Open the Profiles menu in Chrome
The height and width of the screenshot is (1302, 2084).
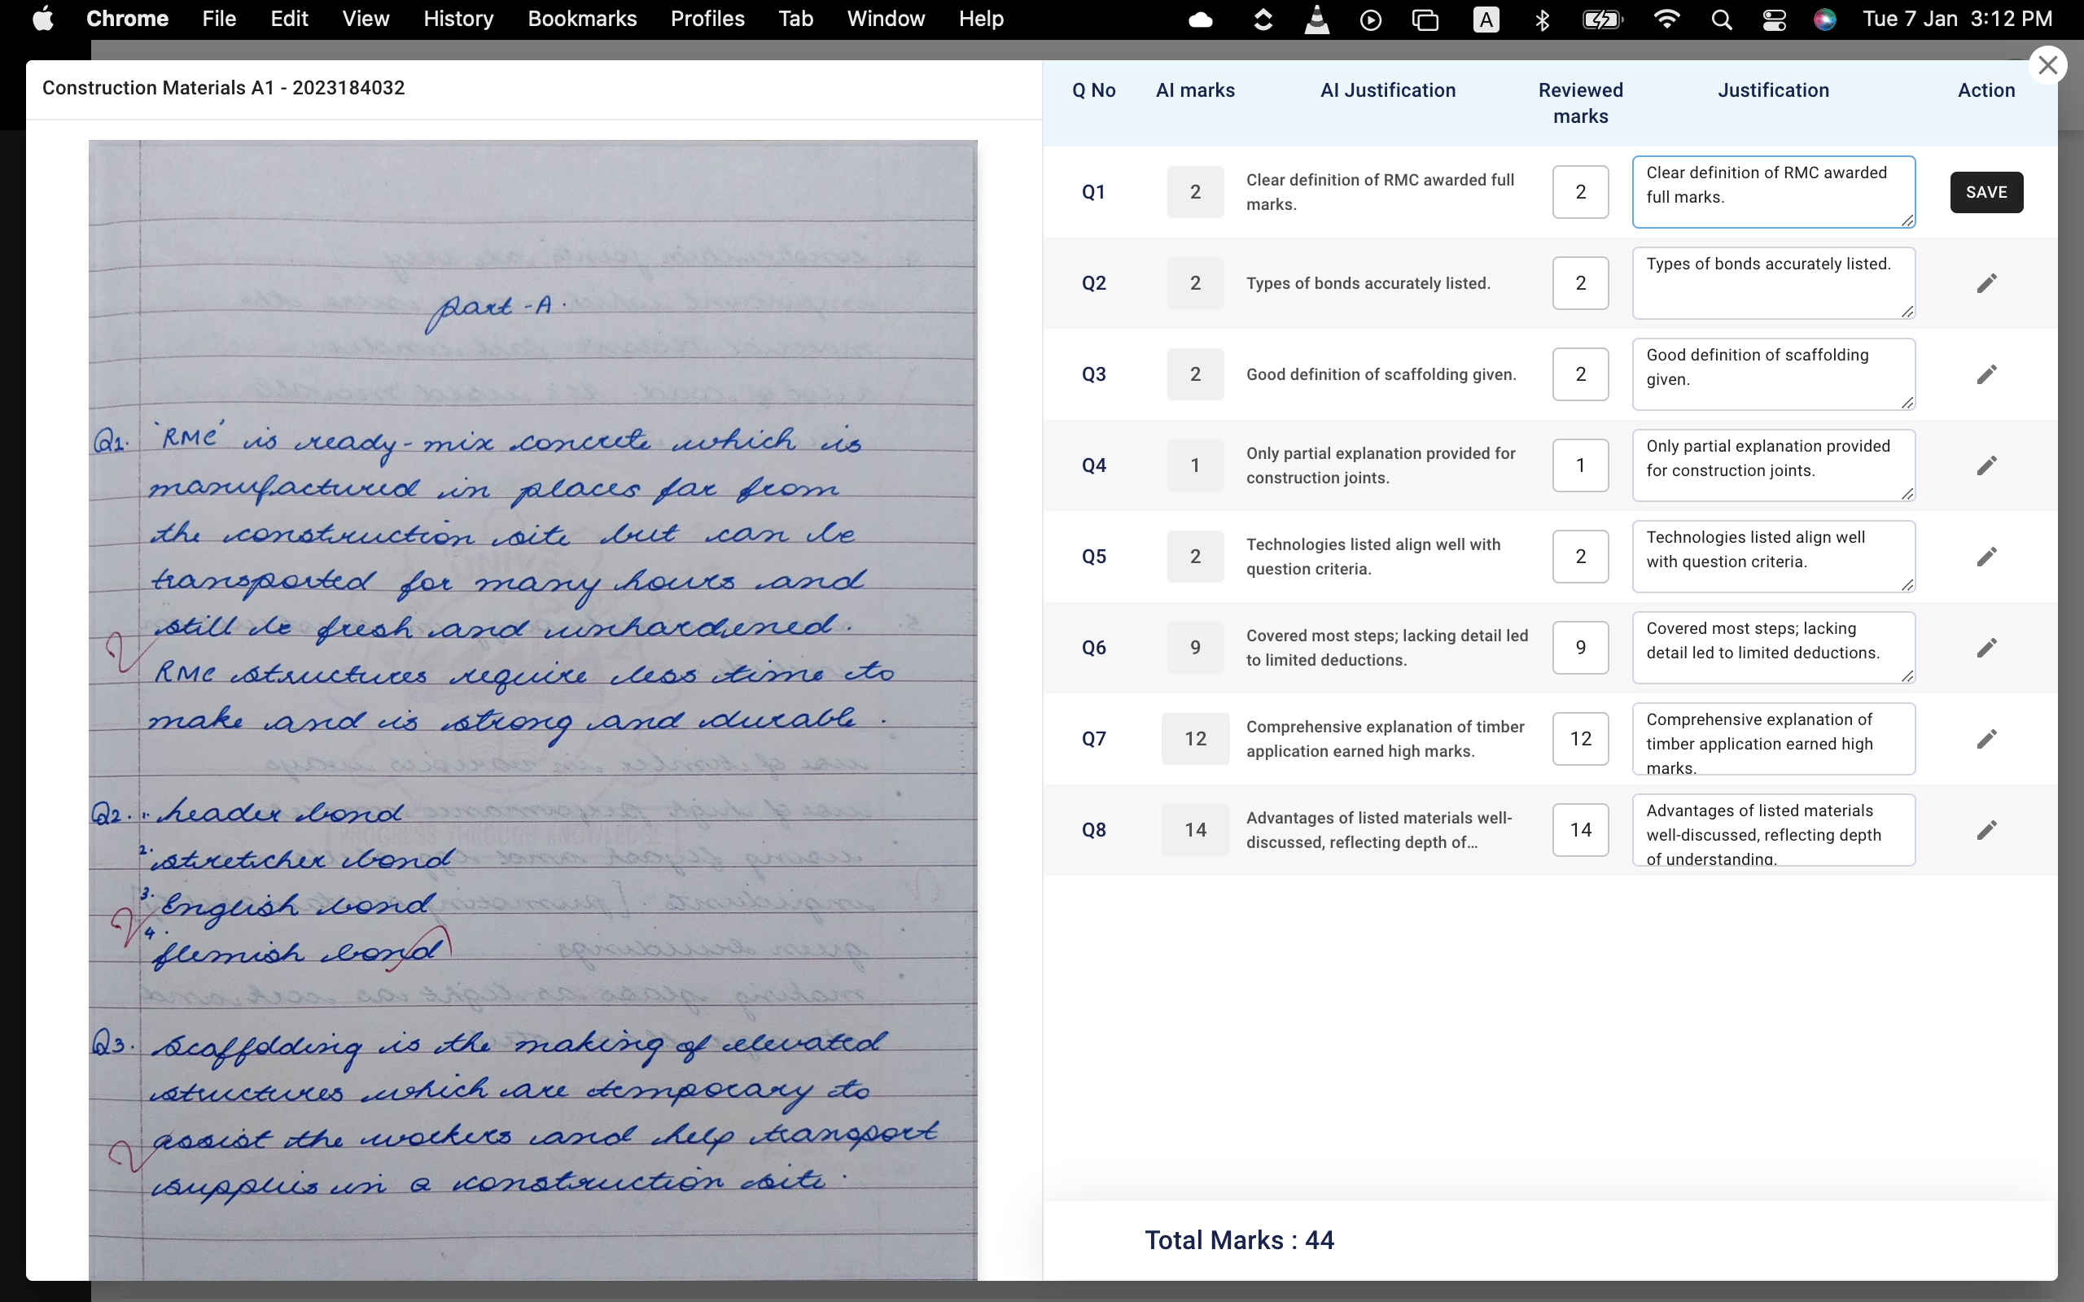[x=707, y=19]
